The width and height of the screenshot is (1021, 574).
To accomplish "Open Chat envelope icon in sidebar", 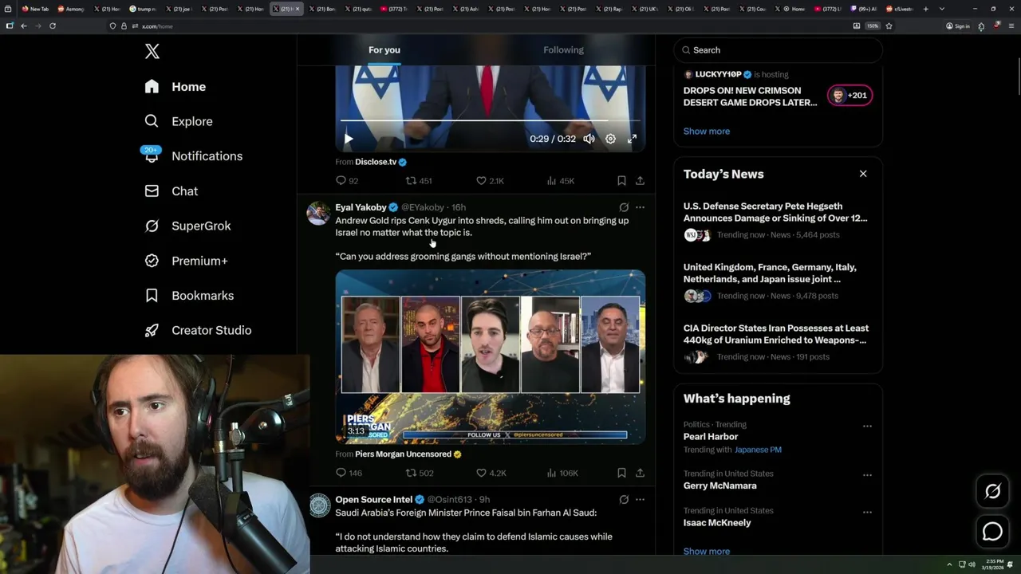I will 152,191.
